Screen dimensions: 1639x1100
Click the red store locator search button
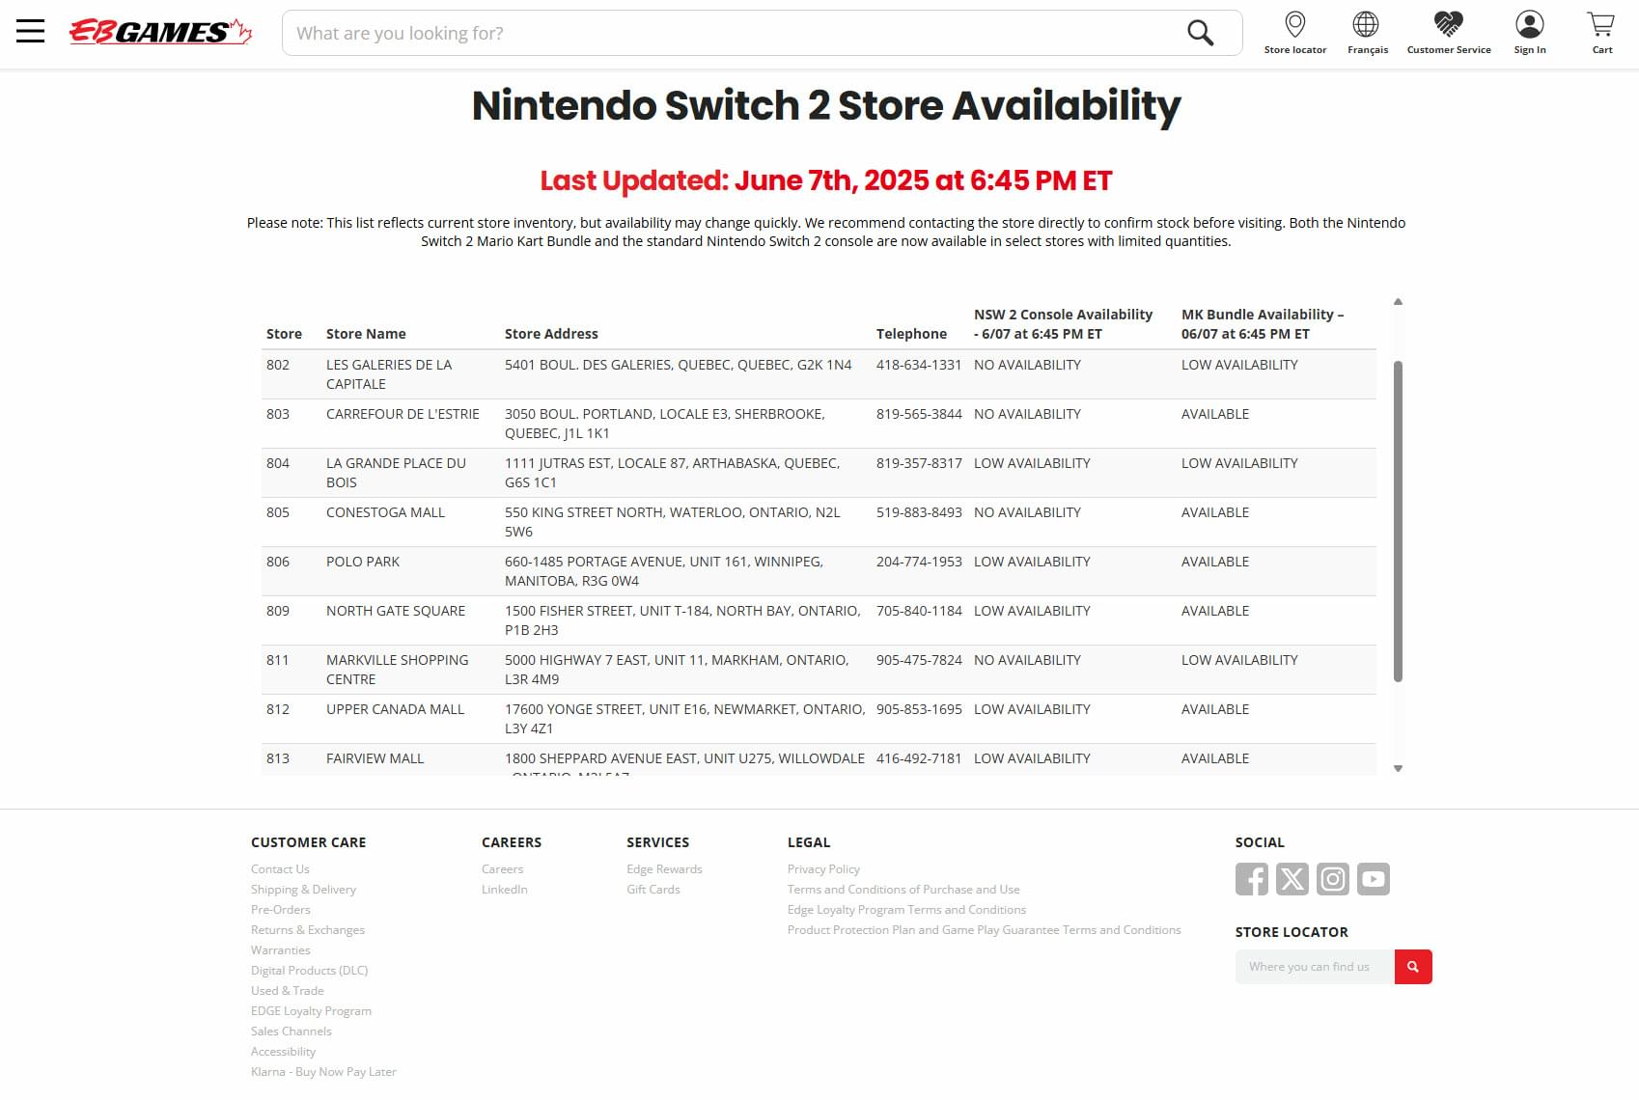click(x=1413, y=967)
